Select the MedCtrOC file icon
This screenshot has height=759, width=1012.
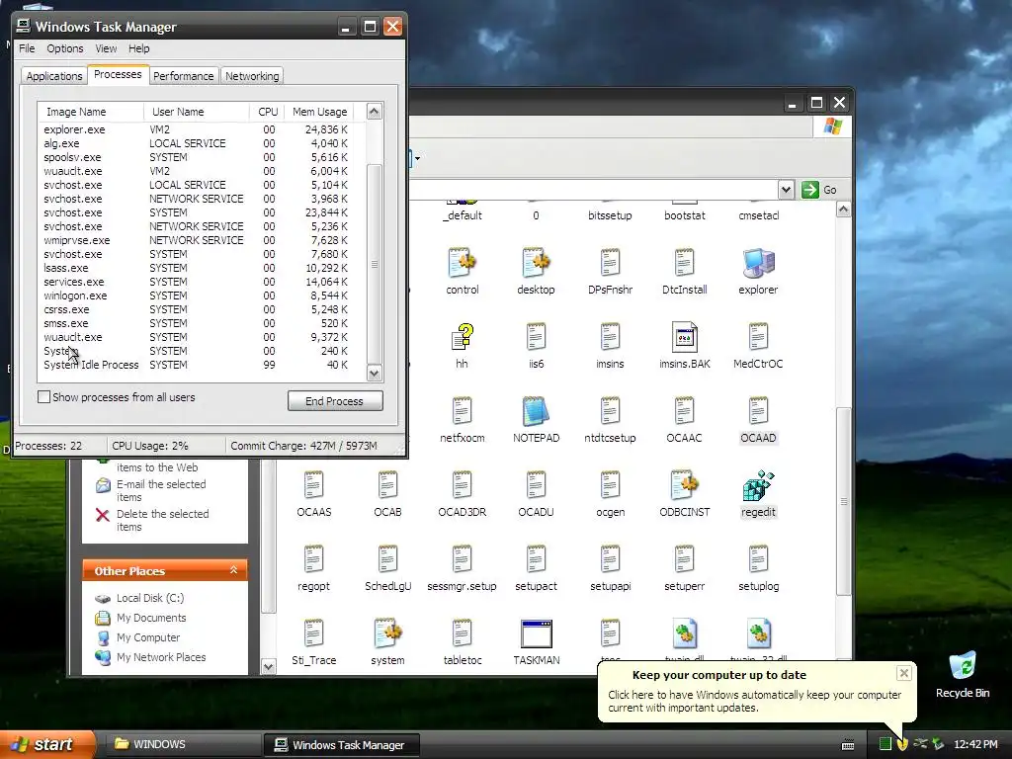click(758, 337)
